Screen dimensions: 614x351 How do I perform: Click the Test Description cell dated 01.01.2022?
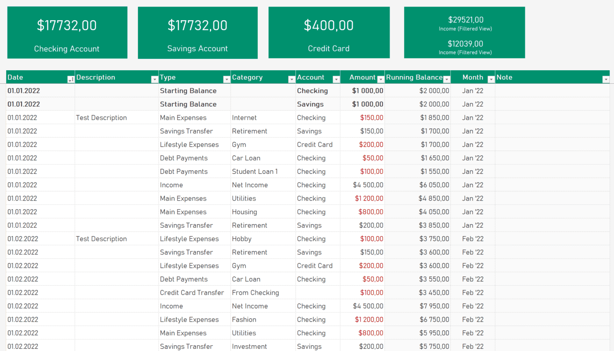coord(101,117)
